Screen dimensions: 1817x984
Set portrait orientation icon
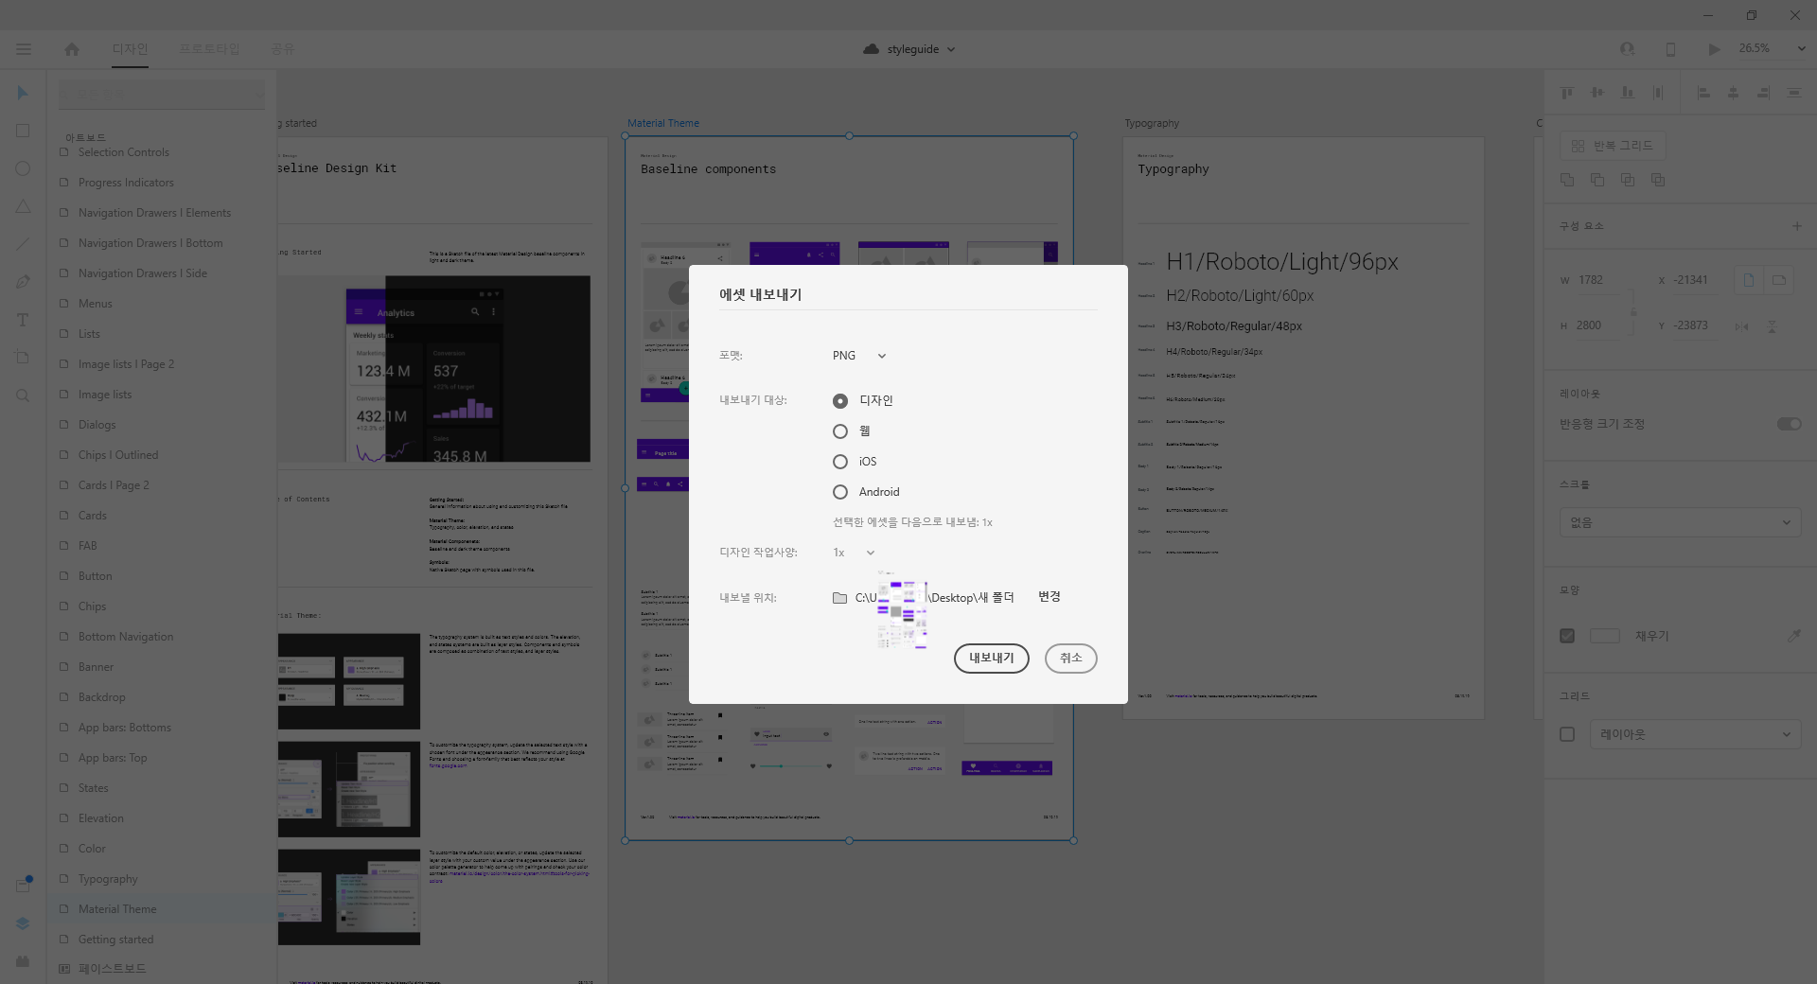(1749, 280)
